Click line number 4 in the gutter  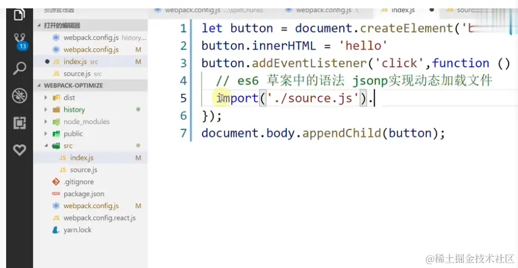183,81
